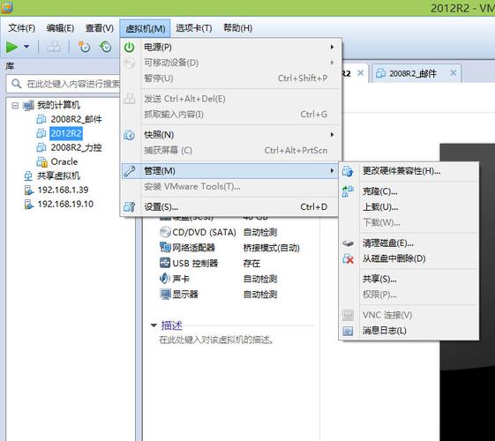Collapse the 我的计算机 tree node
The height and width of the screenshot is (441, 495).
click(x=15, y=105)
